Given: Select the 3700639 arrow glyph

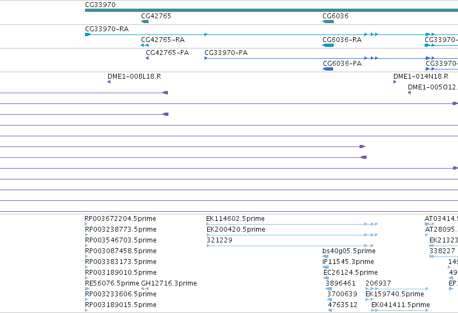Looking at the screenshot, I should click(329, 300).
